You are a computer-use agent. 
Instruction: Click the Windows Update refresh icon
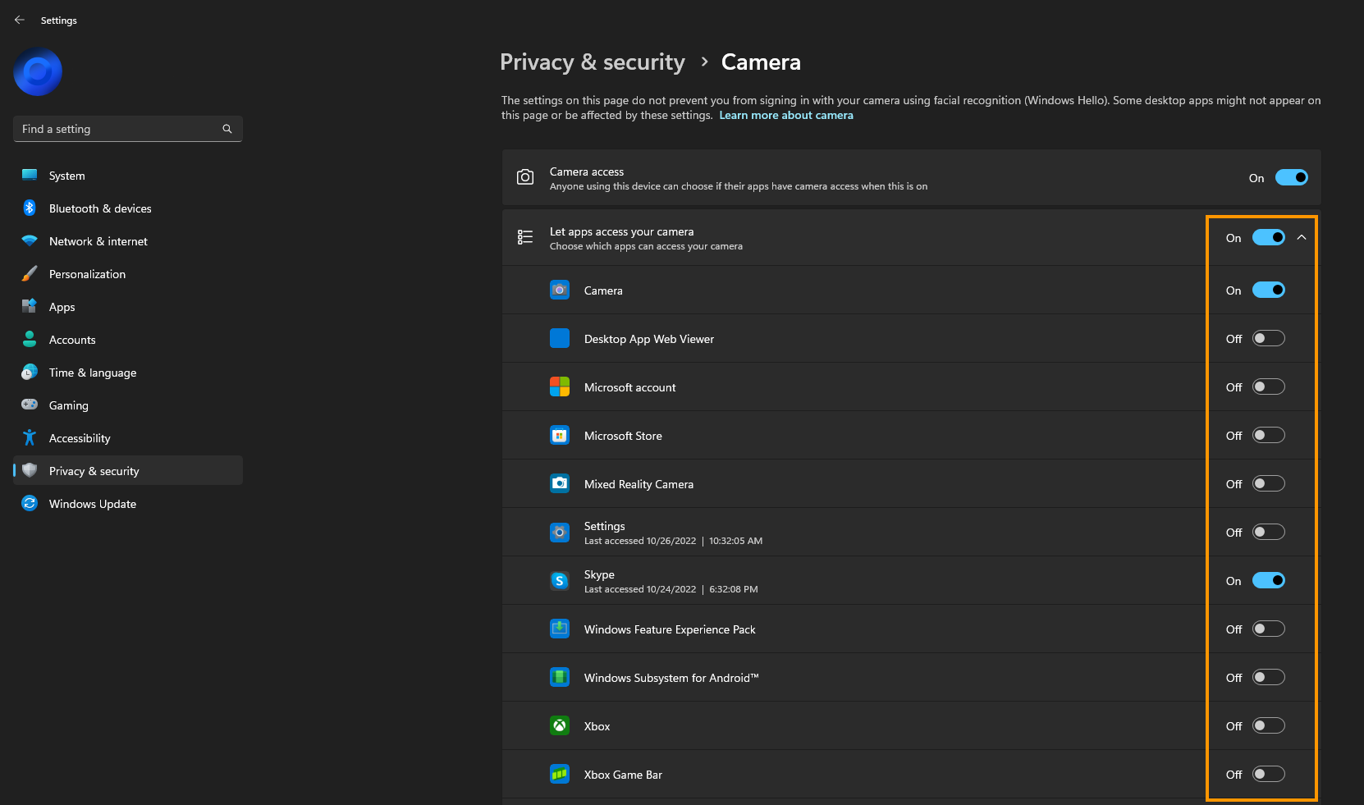(30, 503)
